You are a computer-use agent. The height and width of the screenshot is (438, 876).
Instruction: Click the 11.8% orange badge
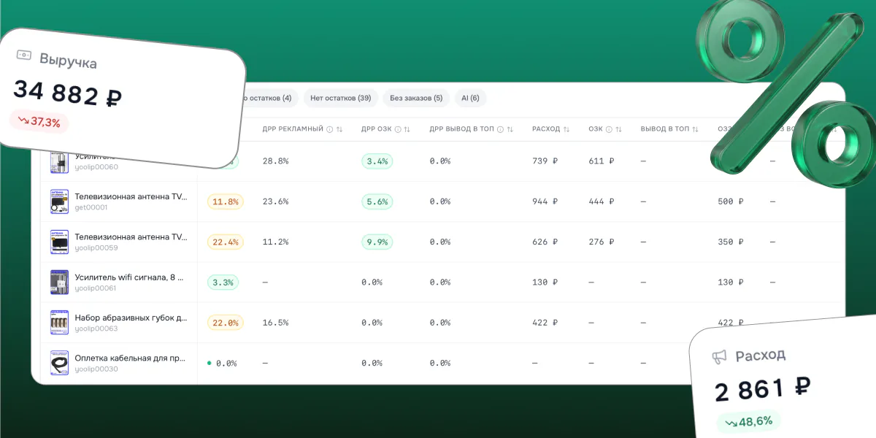226,201
